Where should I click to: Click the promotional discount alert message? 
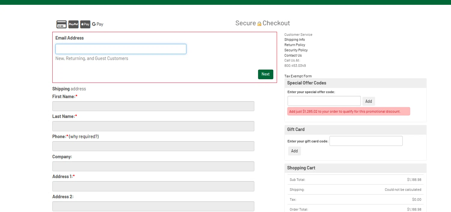point(349,111)
